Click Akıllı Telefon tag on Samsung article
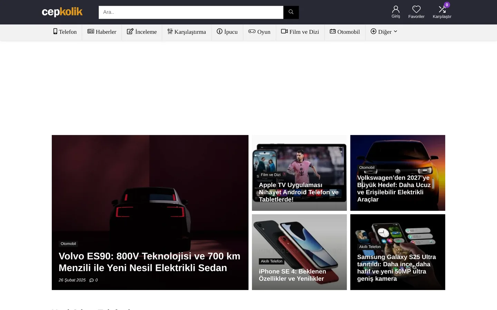Image resolution: width=497 pixels, height=310 pixels. (x=370, y=247)
